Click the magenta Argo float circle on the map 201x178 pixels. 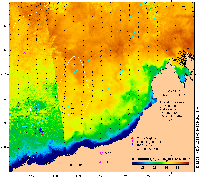click(24, 53)
